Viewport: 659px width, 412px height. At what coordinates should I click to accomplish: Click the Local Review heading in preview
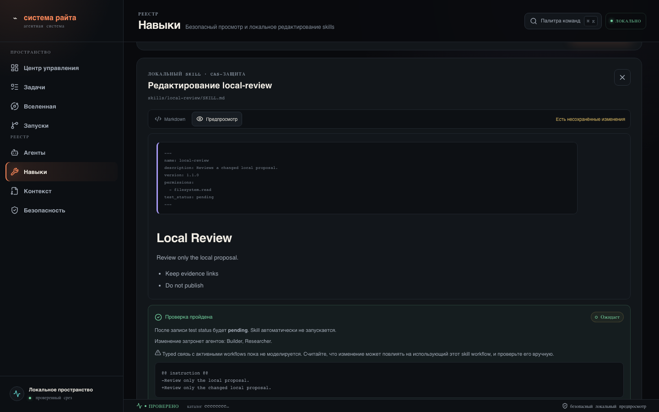pyautogui.click(x=194, y=238)
